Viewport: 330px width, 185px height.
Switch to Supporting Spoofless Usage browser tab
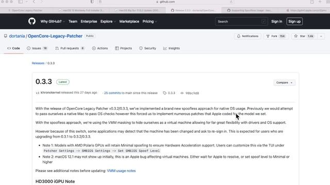coord(250,10)
